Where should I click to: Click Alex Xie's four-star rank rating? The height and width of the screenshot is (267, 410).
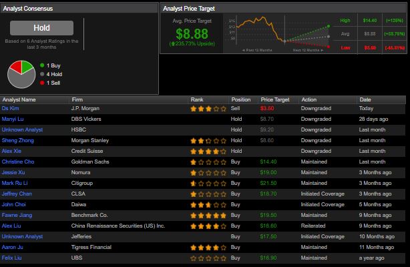208,152
